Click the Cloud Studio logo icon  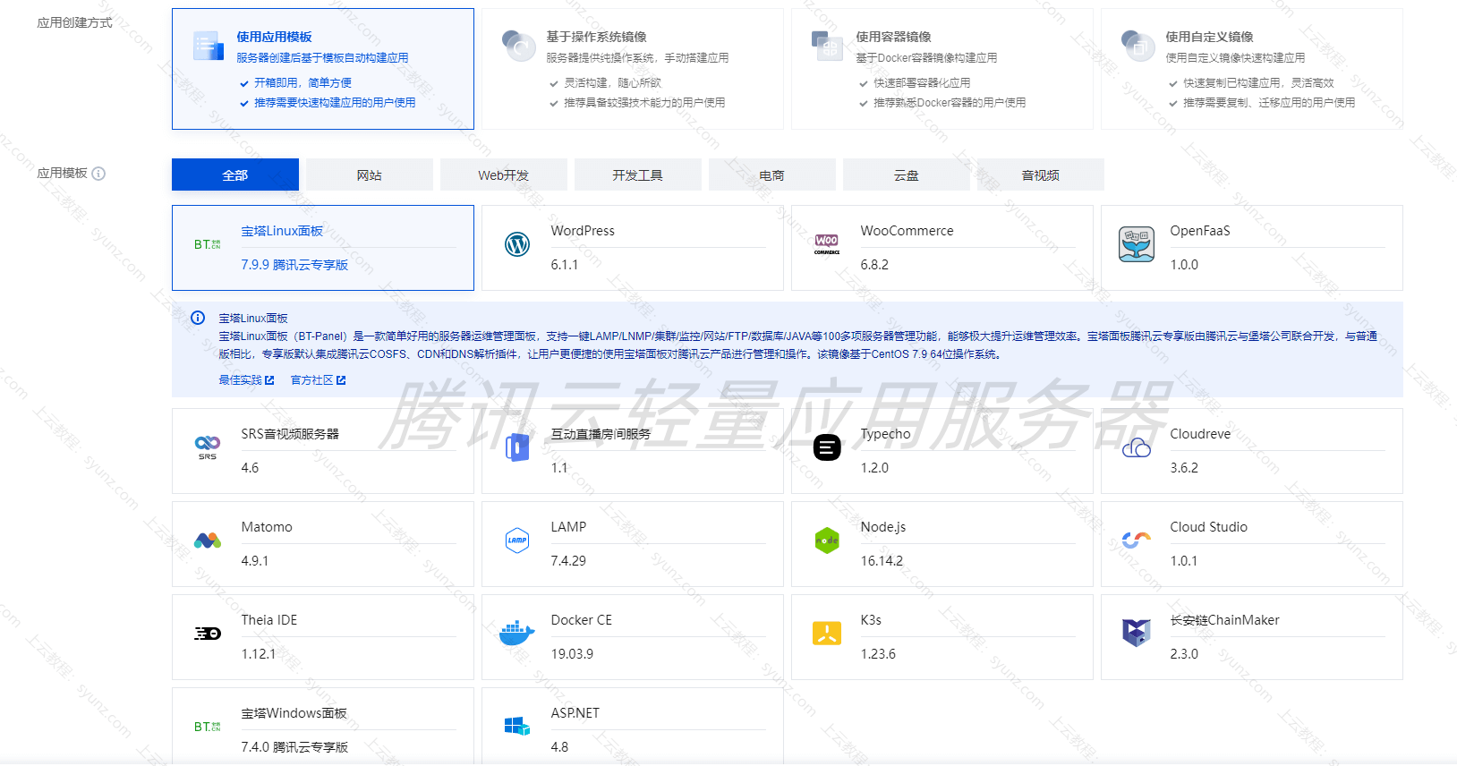click(x=1137, y=540)
